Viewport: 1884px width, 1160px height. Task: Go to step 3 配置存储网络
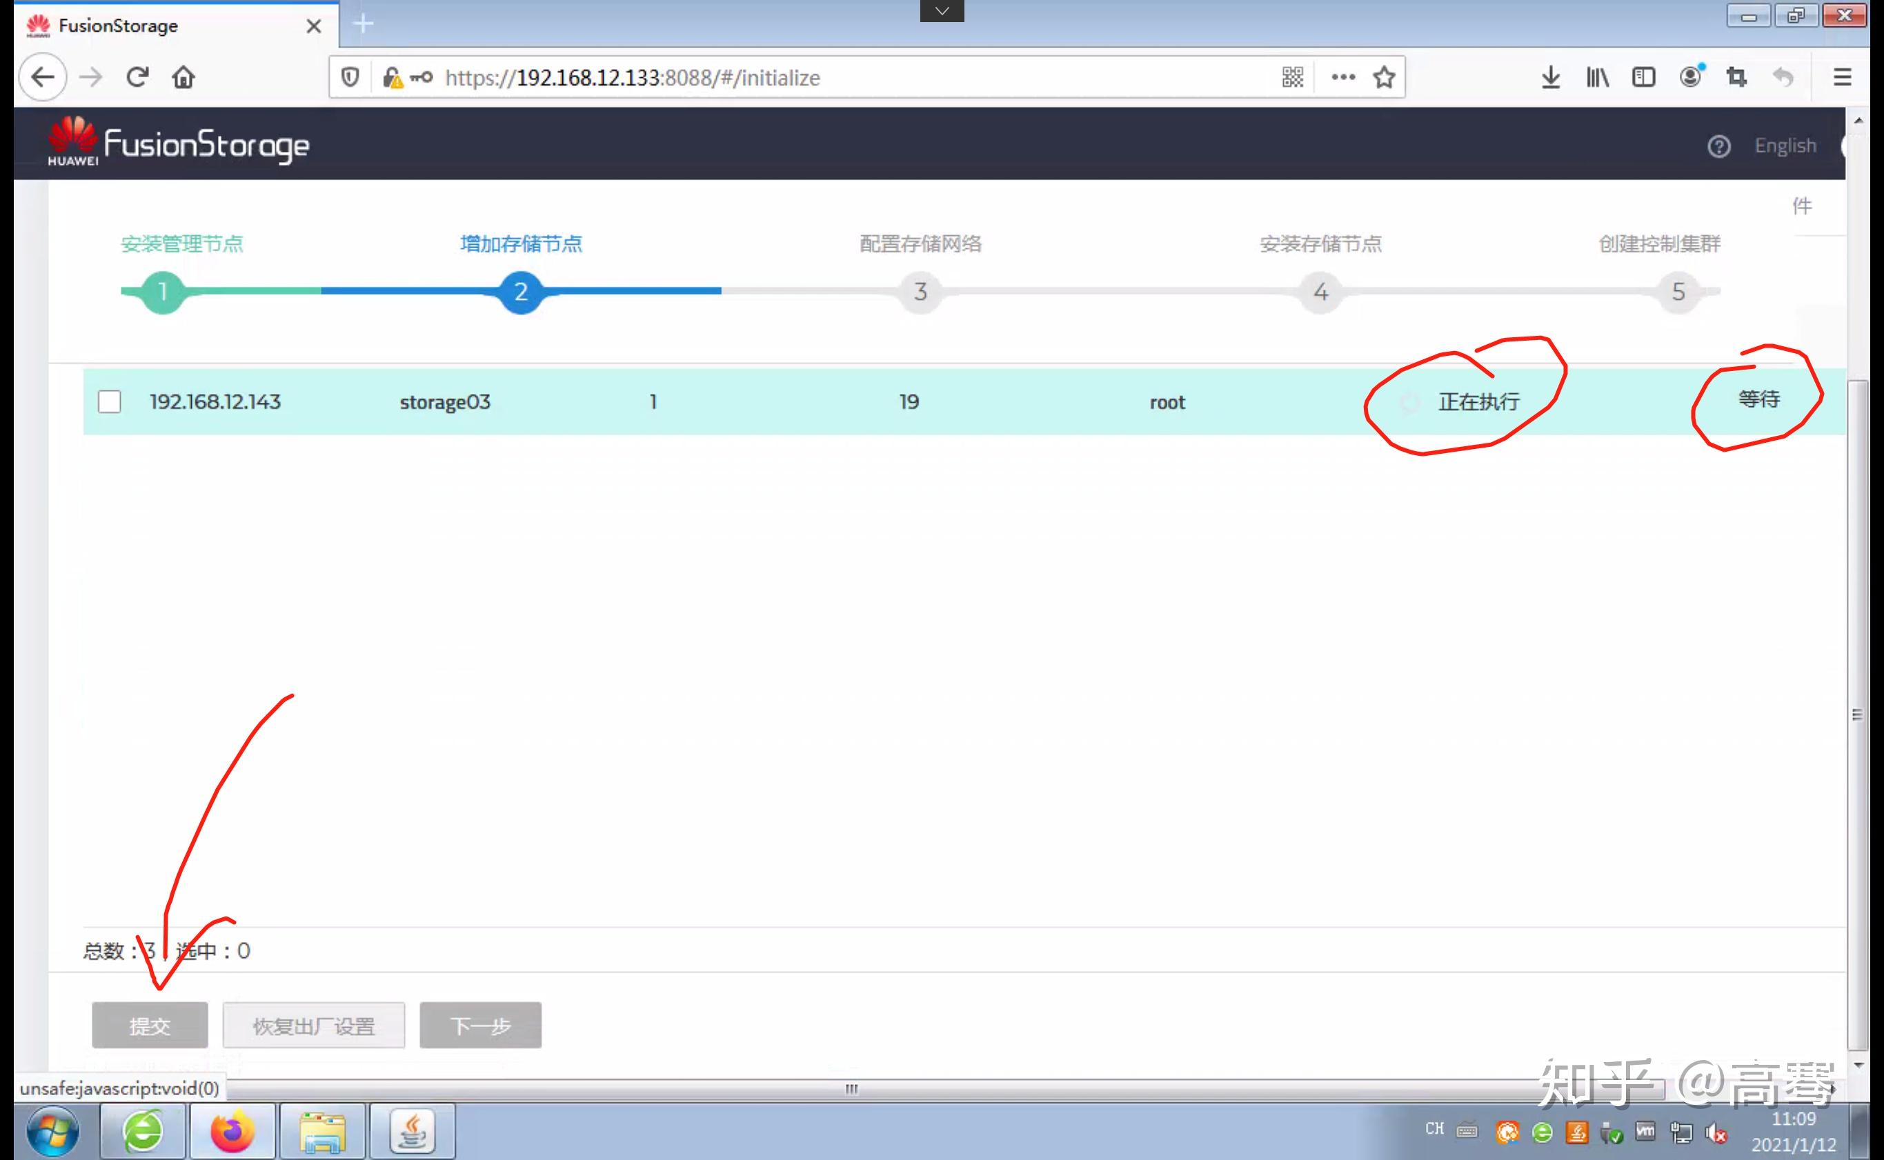pos(920,292)
